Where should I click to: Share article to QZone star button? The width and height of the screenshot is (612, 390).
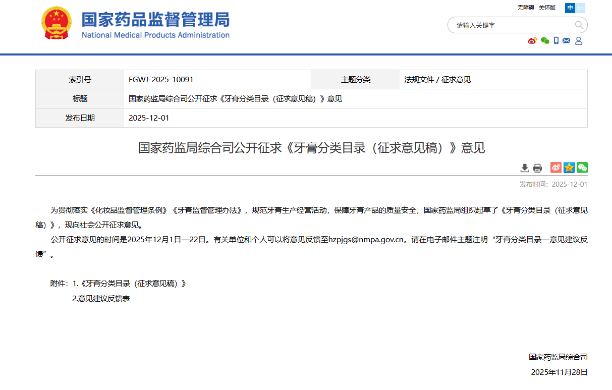click(569, 168)
